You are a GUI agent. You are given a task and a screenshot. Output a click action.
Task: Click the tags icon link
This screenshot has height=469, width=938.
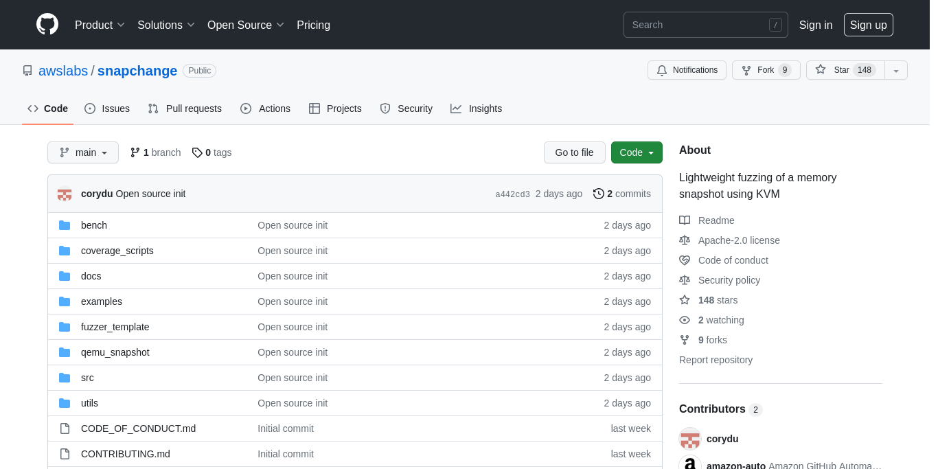[197, 152]
